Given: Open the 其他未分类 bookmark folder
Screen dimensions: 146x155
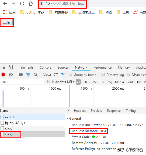Looking at the screenshot, I should [x=84, y=12].
